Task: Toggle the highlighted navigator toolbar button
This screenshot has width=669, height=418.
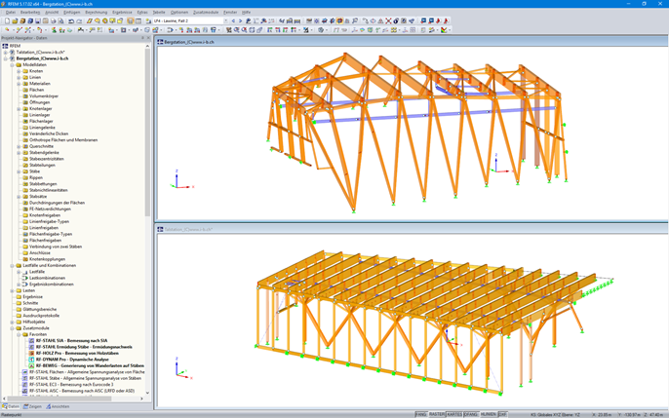Action: click(130, 20)
